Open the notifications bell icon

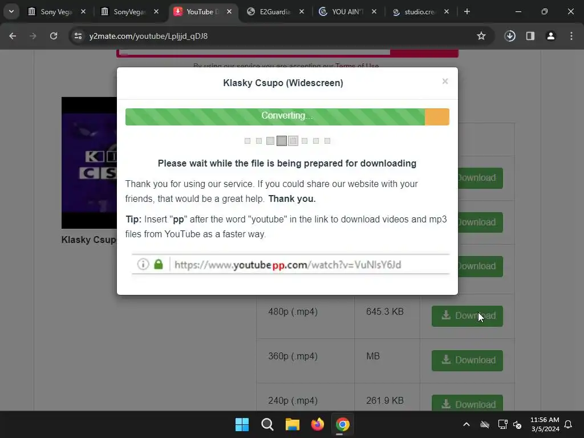(x=569, y=424)
